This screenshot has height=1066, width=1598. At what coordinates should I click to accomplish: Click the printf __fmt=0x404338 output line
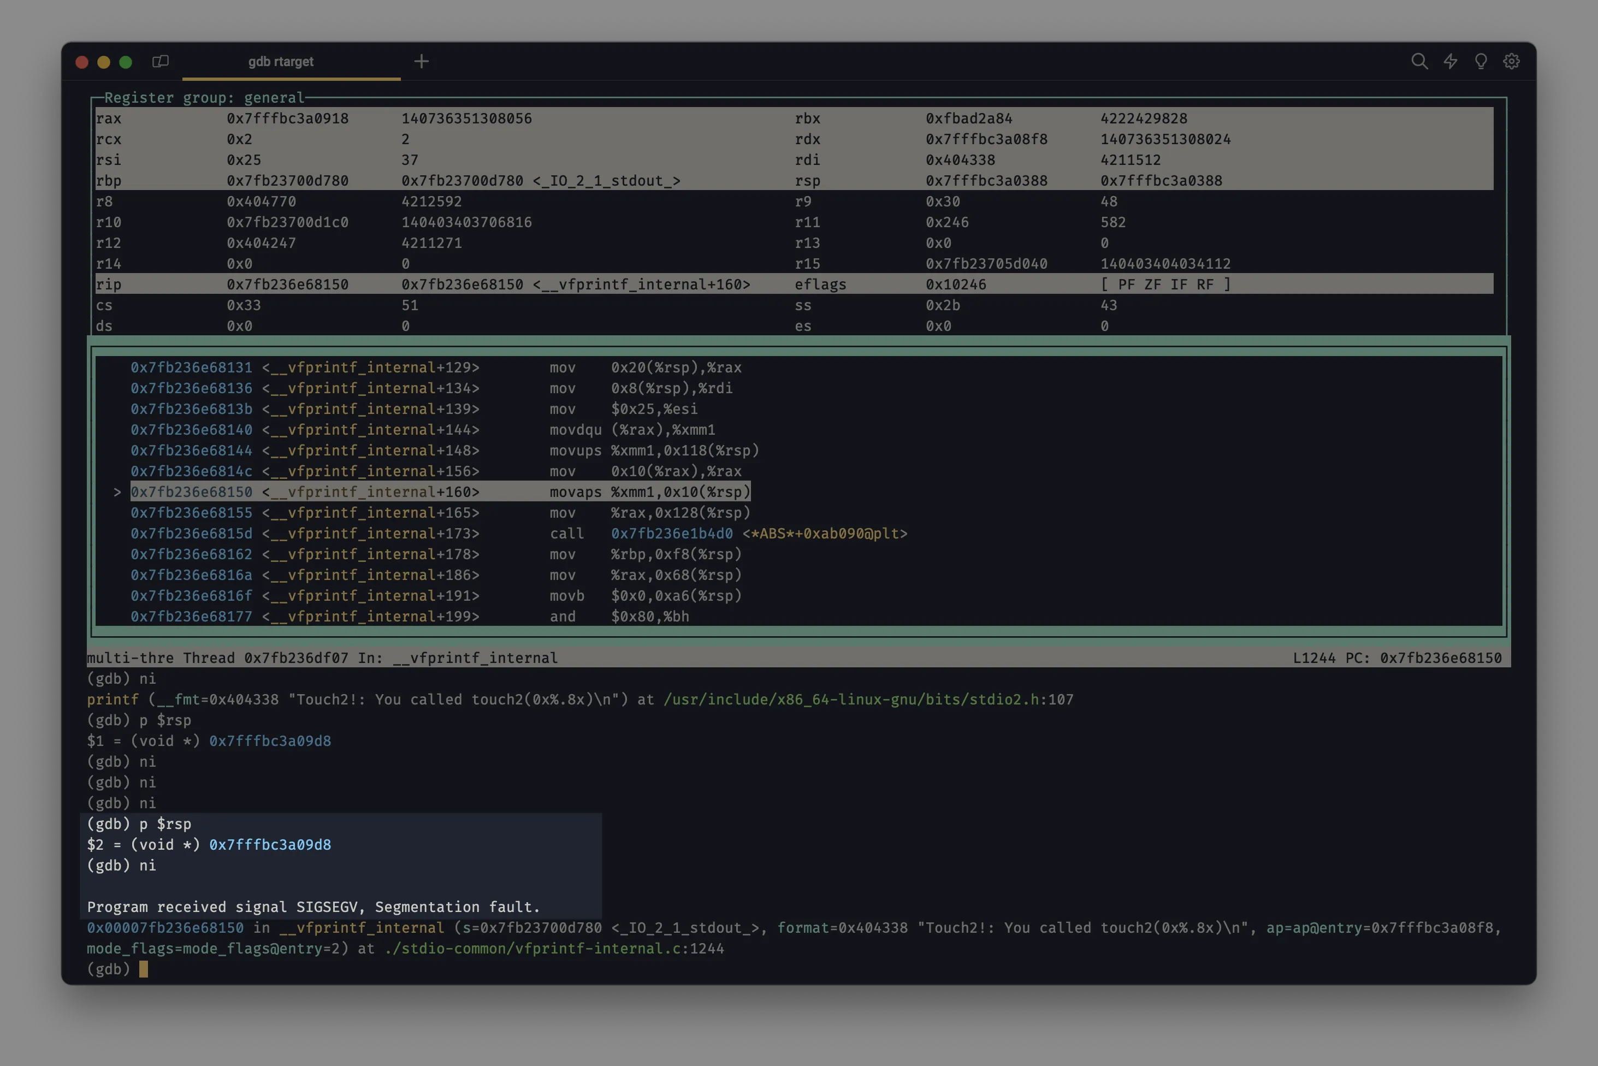coord(580,700)
